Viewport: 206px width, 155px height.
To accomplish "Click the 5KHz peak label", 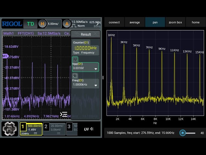I will (x=136, y=46).
